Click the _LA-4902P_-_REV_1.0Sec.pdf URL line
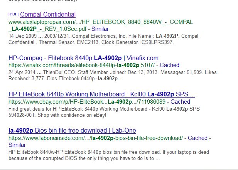Screen dimensions: 238x170 tap(47, 29)
